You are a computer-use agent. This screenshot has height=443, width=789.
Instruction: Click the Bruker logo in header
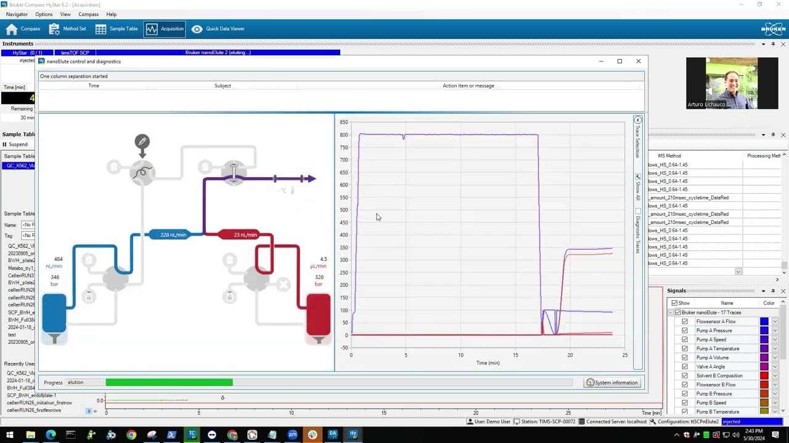pyautogui.click(x=773, y=29)
